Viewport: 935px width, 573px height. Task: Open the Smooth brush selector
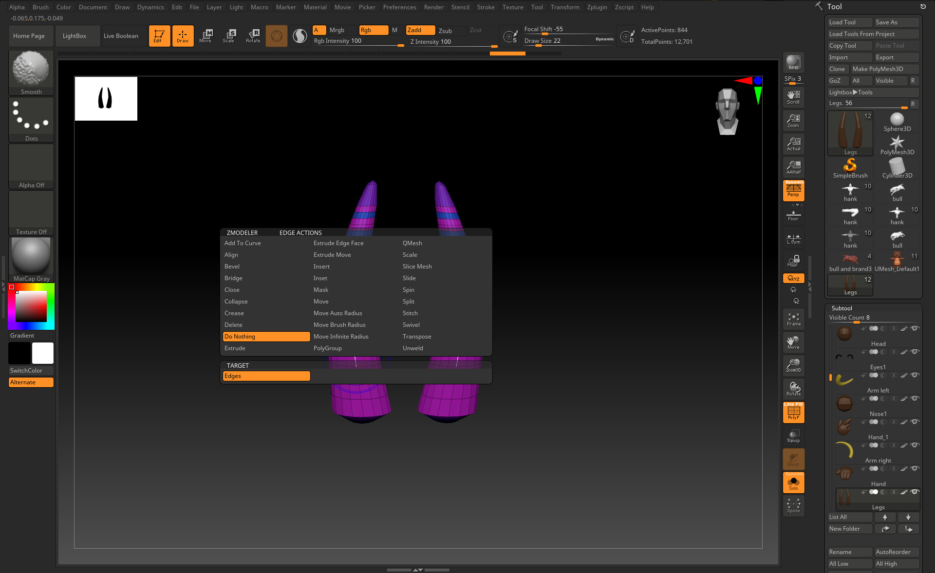pyautogui.click(x=31, y=72)
